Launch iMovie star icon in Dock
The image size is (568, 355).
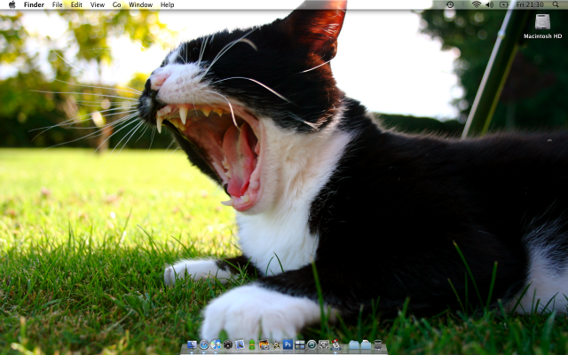(x=276, y=345)
